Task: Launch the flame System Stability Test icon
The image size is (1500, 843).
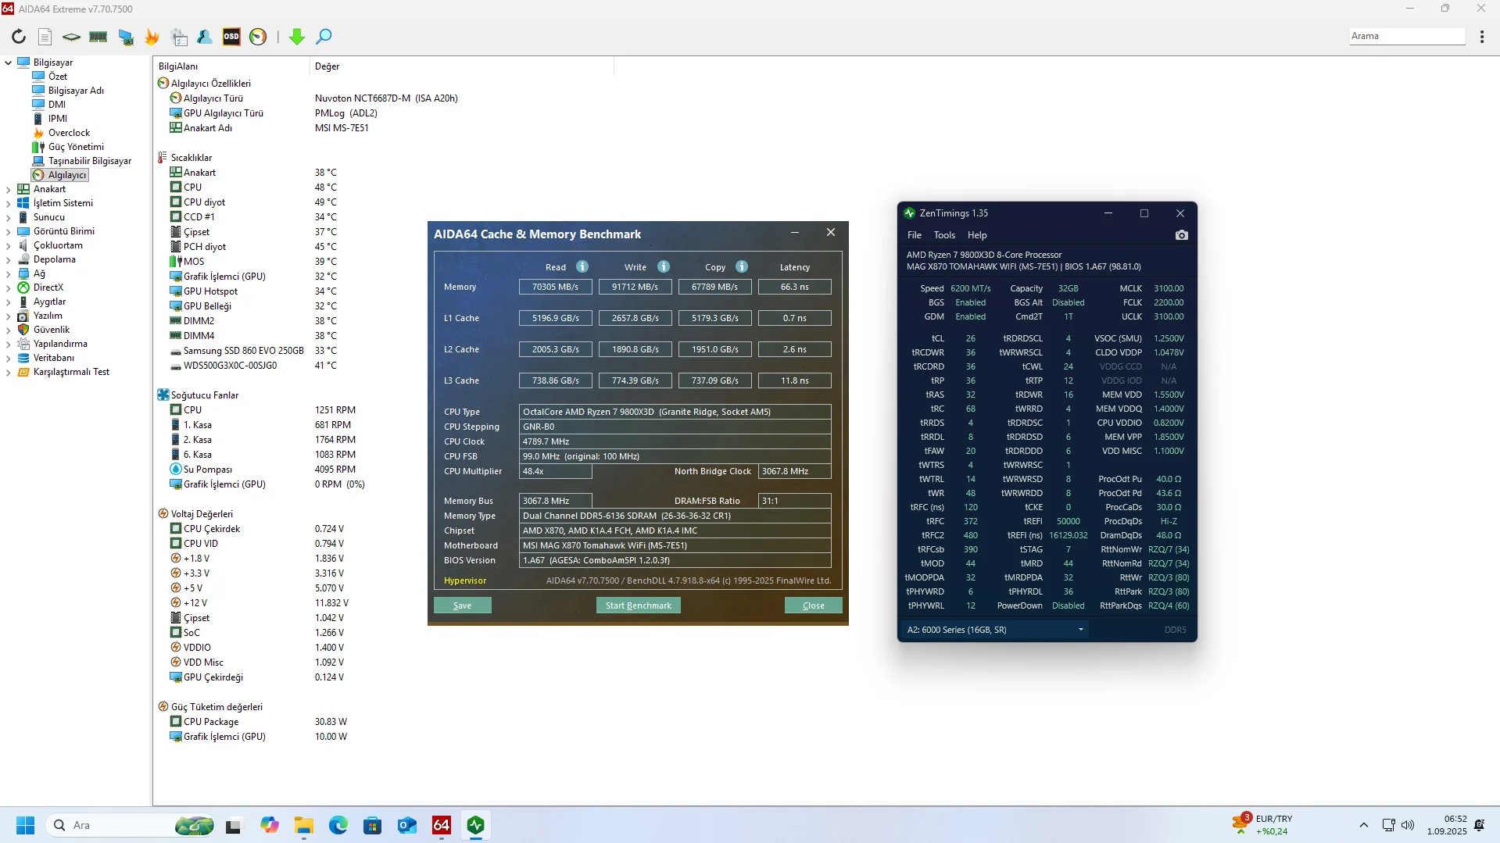Action: [152, 37]
